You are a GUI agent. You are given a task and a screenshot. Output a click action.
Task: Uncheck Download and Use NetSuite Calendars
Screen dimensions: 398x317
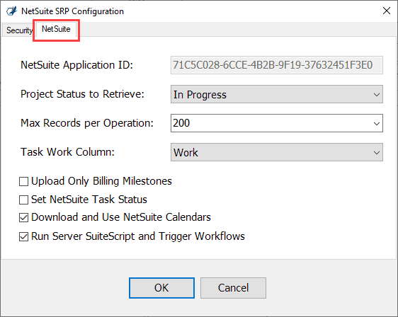click(23, 218)
